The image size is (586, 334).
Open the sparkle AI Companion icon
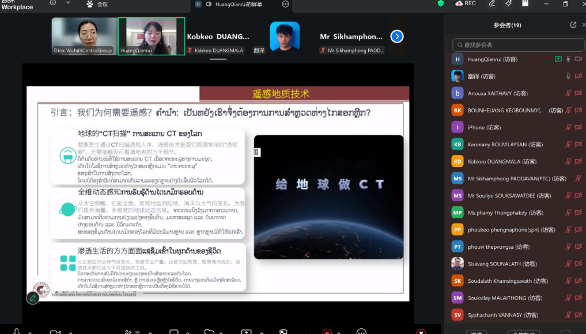pos(508,3)
